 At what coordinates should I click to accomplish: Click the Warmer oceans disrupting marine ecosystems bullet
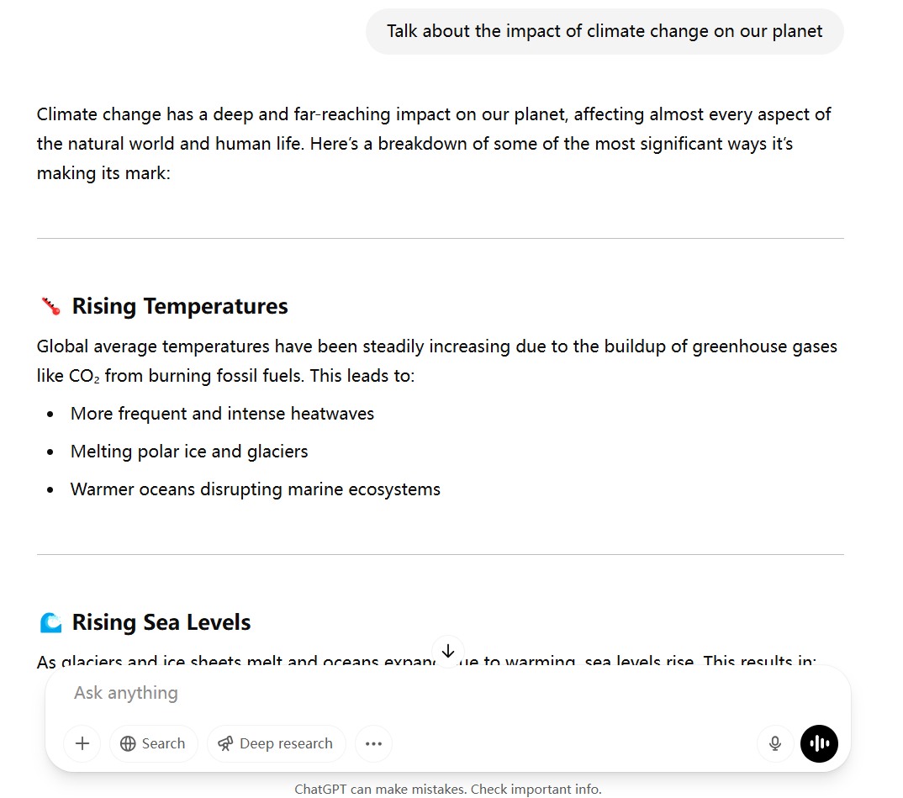click(x=256, y=489)
